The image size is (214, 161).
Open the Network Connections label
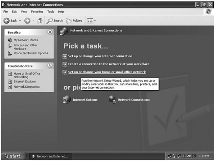click(x=134, y=100)
